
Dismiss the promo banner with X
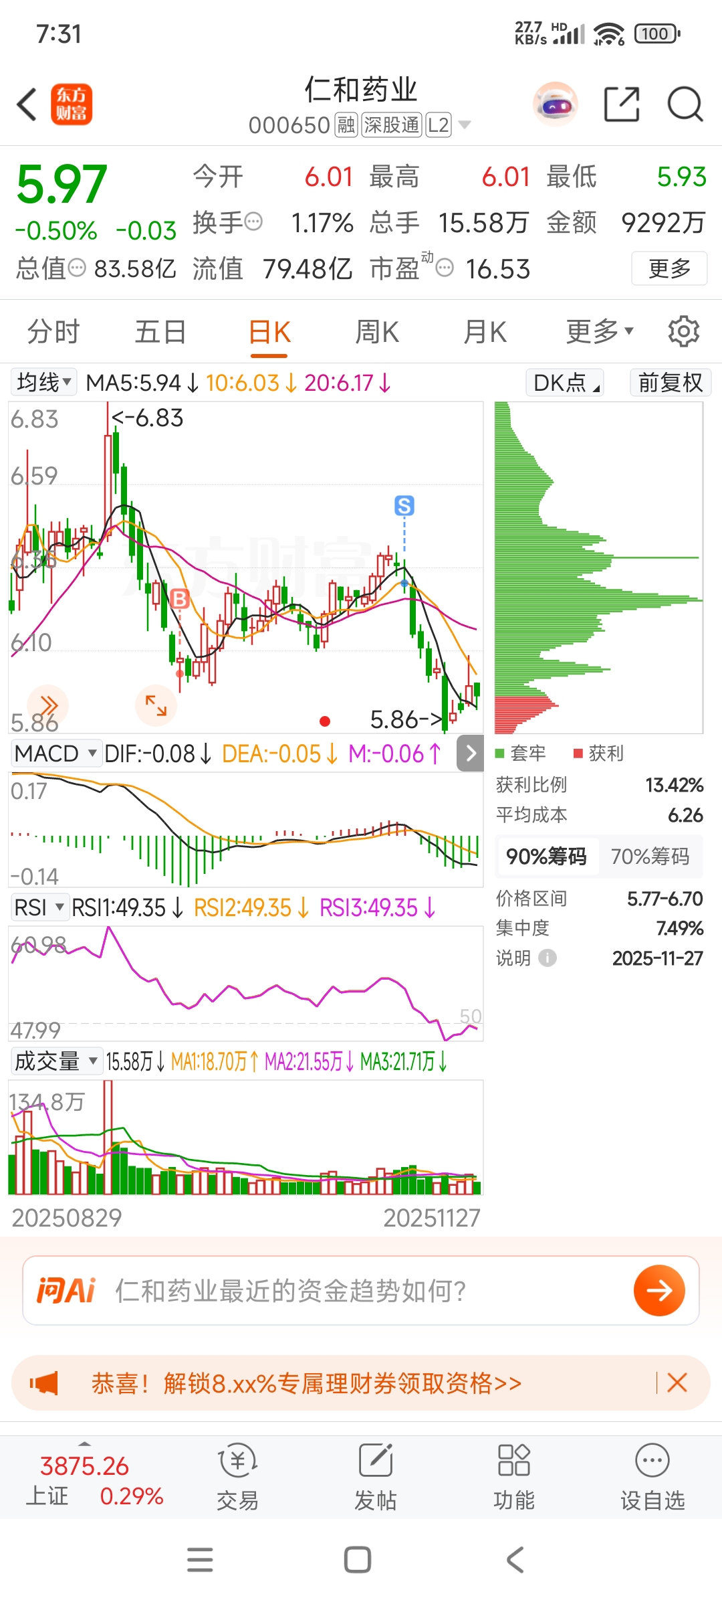[x=677, y=1382]
